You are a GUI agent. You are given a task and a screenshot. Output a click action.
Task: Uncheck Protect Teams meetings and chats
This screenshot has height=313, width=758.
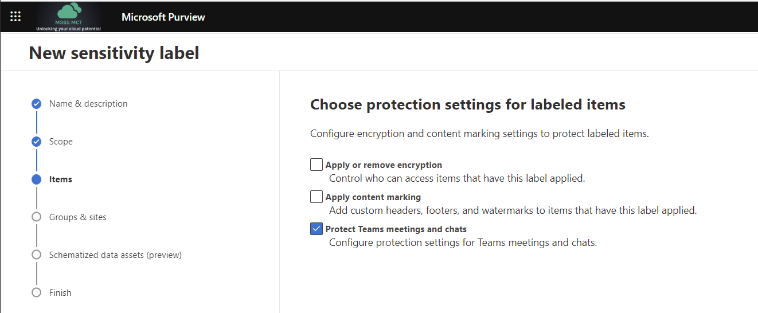pos(317,229)
